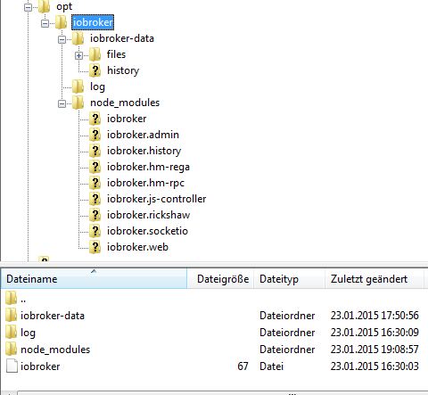Select iobroker.hm-rpc in the tree
428x395 pixels.
[x=145, y=183]
